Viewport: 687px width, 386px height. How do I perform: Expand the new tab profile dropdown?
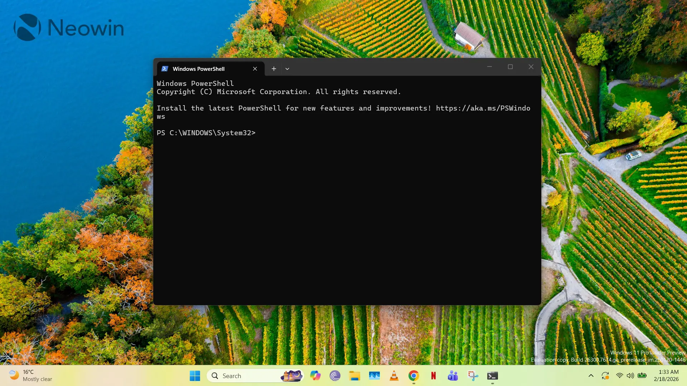click(287, 69)
